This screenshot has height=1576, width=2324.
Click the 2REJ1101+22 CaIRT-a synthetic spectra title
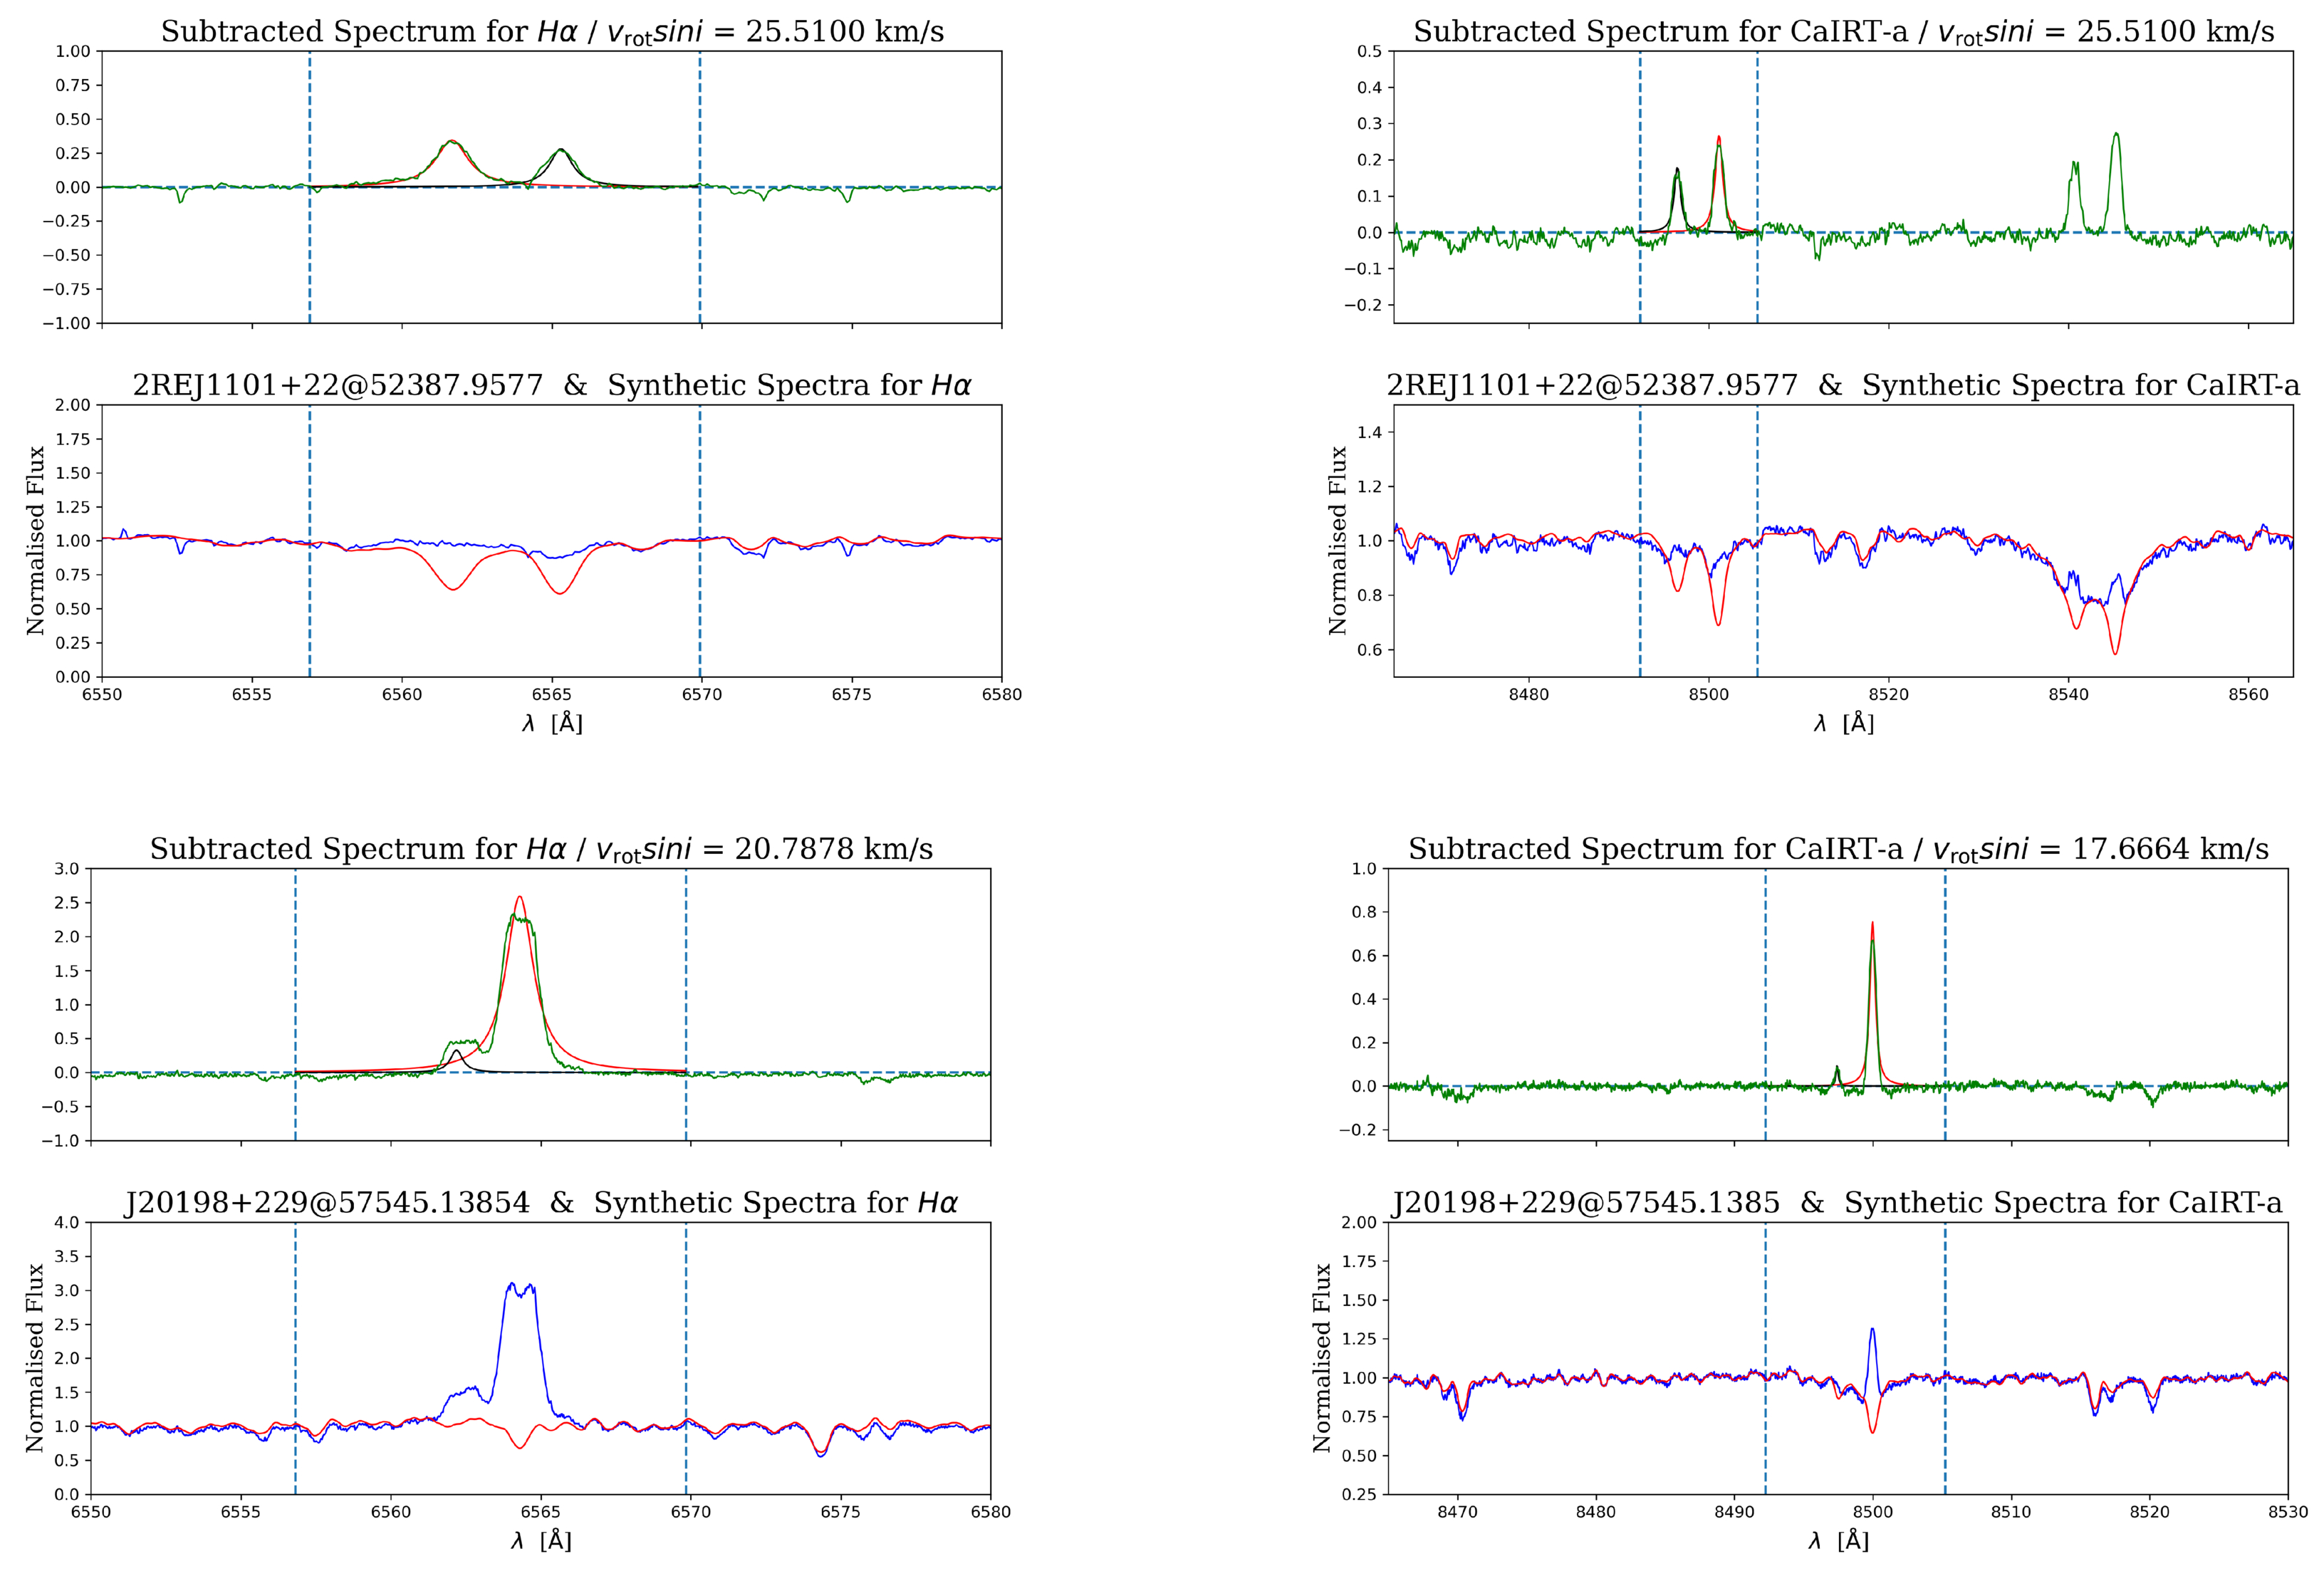click(x=1843, y=385)
